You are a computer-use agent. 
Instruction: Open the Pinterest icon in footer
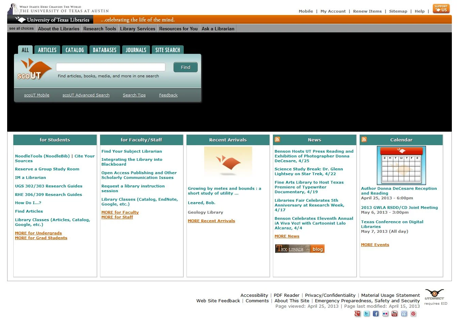413,314
